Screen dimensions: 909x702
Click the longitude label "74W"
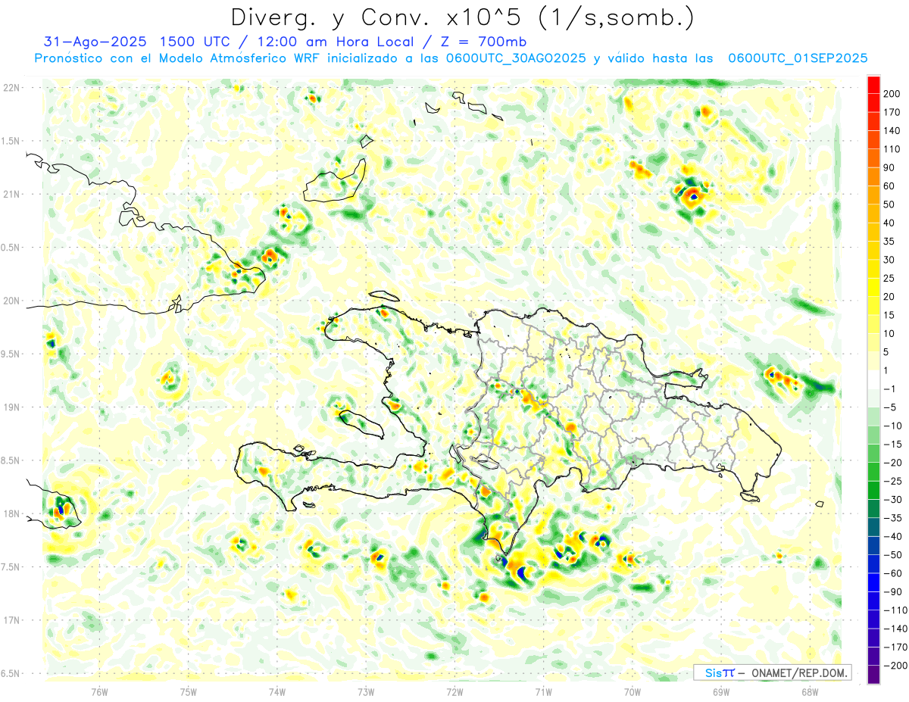point(276,691)
